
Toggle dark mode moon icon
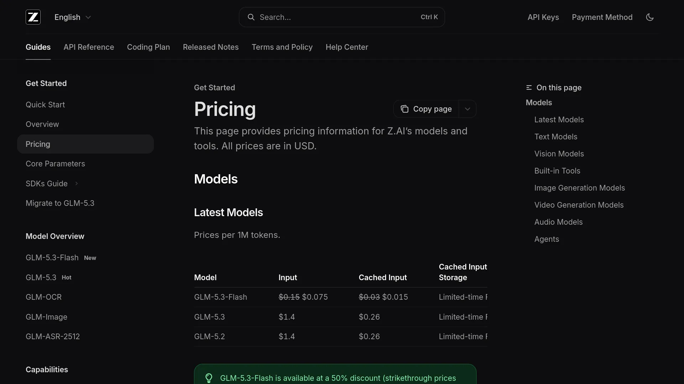click(x=650, y=17)
